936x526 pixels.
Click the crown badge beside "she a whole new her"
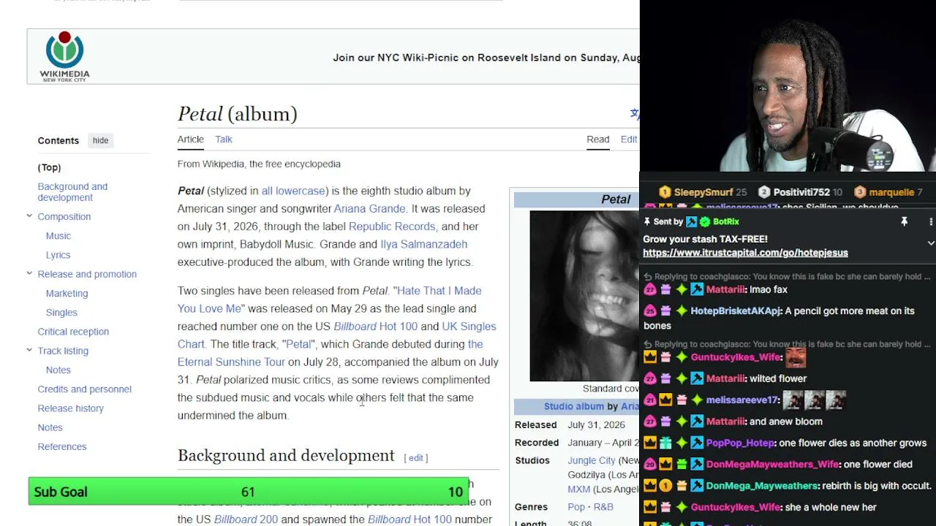pos(649,507)
